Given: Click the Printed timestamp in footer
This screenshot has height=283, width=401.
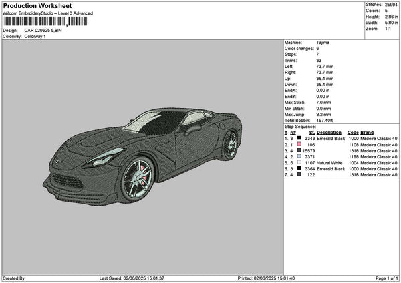Looking at the screenshot, I should (x=266, y=278).
